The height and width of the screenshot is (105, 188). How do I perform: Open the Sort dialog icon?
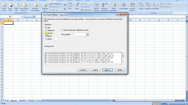tap(70, 6)
